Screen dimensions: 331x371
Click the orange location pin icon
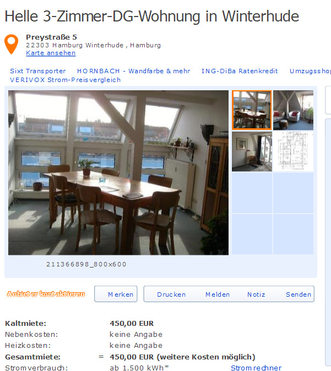pos(11,44)
